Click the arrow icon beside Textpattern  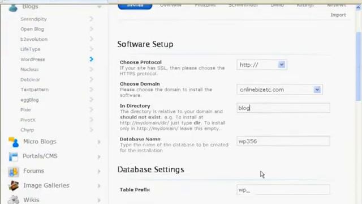coord(92,90)
